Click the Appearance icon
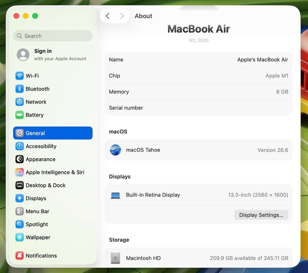Image resolution: width=308 pixels, height=273 pixels. (x=19, y=159)
